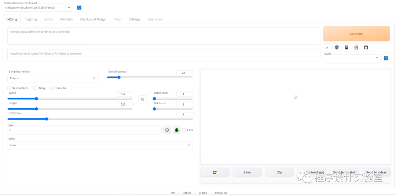
Task: Click the red card styles icon
Action: tap(346, 47)
